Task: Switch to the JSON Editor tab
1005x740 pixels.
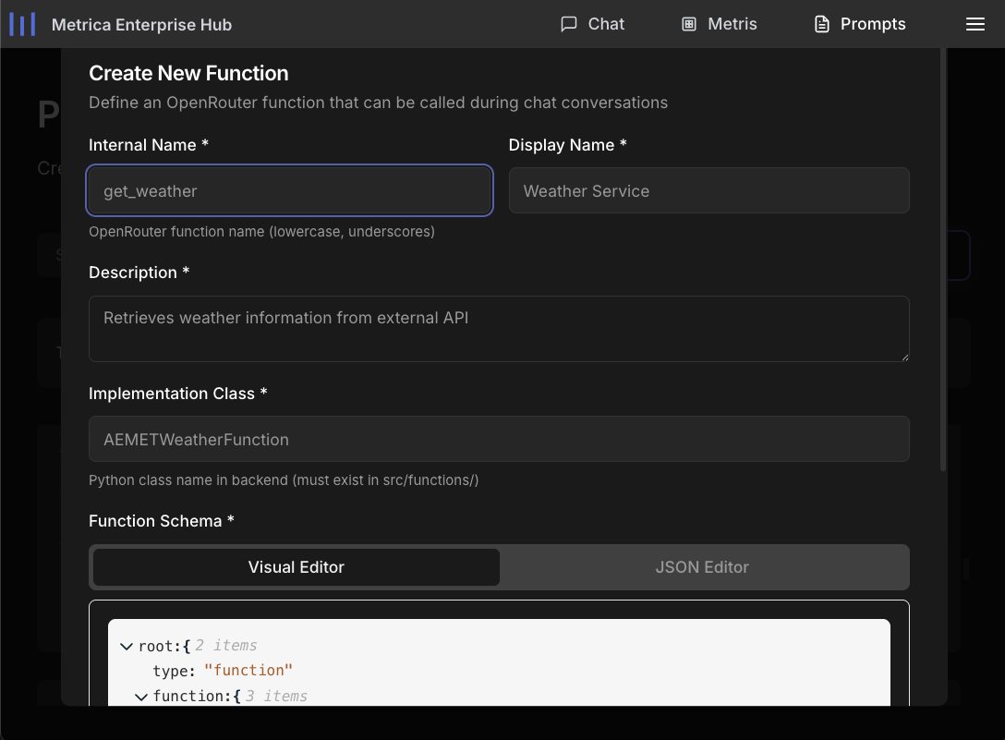Action: point(702,567)
